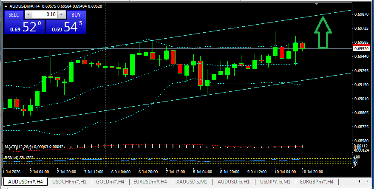Click the BUY one-click trading button
Viewport: 374px width, 189px height.
76,15
